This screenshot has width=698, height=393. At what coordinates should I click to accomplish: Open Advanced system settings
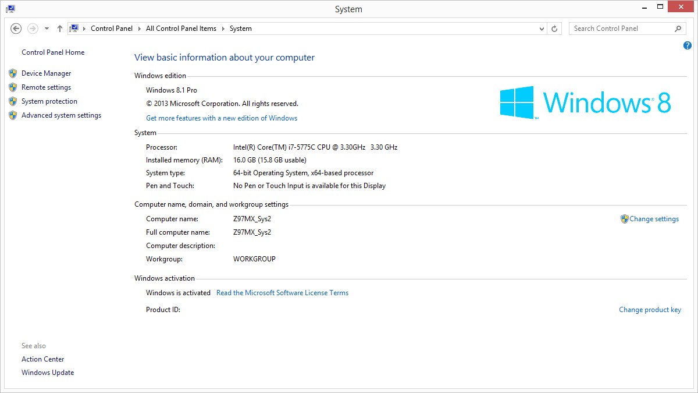61,115
